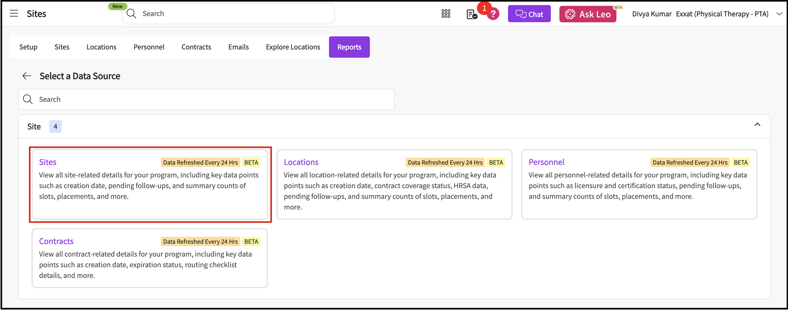Click the Site count badge 4
The width and height of the screenshot is (788, 310).
tap(55, 126)
